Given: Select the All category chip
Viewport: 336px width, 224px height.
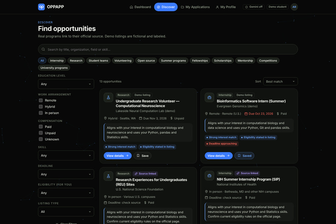Looking at the screenshot, I should click(42, 60).
